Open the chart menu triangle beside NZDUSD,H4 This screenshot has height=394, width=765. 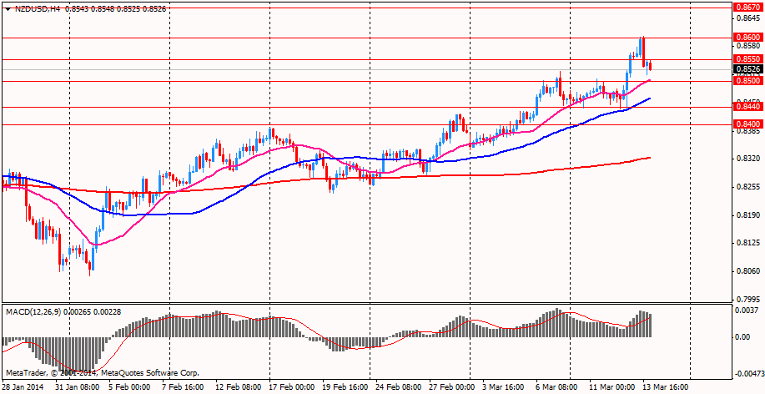8,8
